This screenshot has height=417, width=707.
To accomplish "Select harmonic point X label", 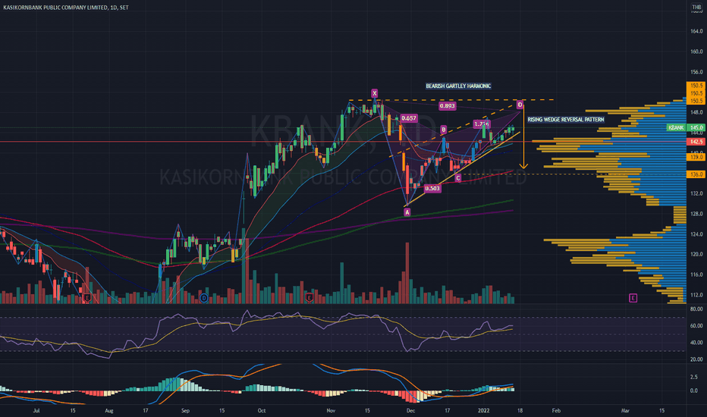I will (374, 93).
